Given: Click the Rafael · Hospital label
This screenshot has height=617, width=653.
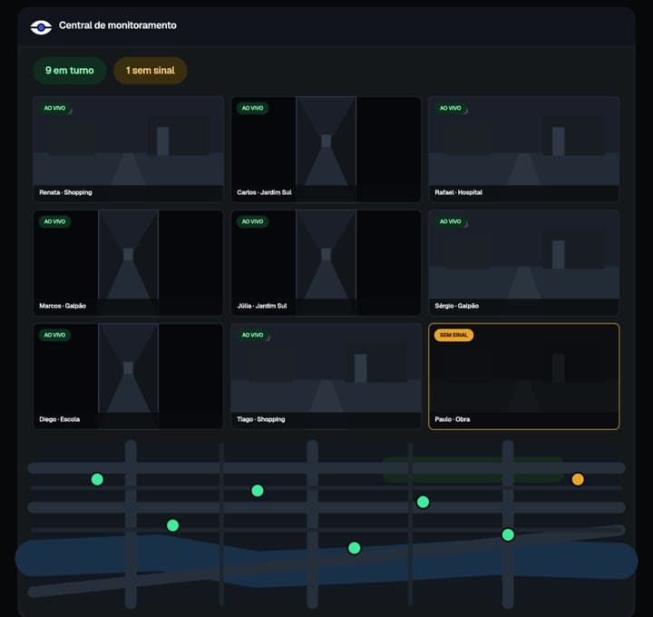Looking at the screenshot, I should [x=459, y=192].
